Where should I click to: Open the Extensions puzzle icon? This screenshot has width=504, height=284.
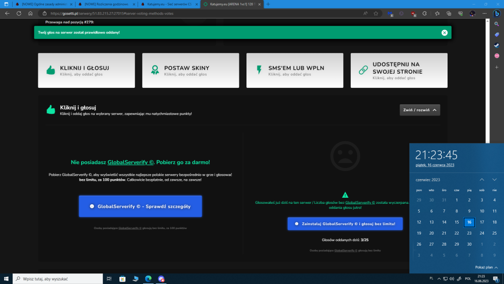(x=424, y=14)
